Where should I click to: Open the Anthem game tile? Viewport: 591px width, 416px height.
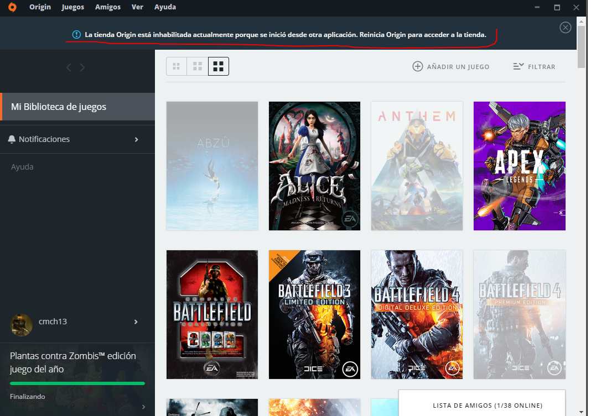[417, 166]
